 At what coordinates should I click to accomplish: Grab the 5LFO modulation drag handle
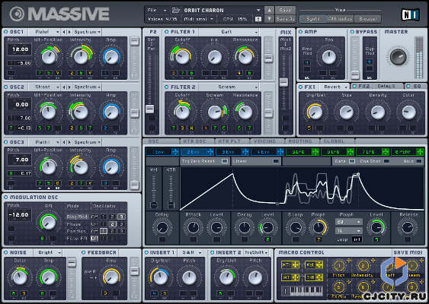point(315,152)
